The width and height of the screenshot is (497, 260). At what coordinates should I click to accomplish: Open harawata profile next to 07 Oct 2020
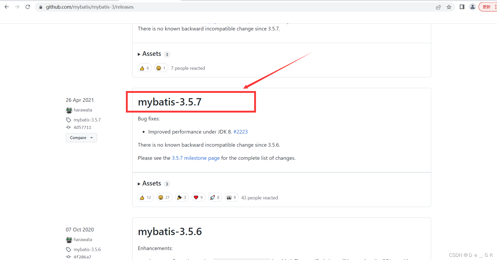coord(83,240)
